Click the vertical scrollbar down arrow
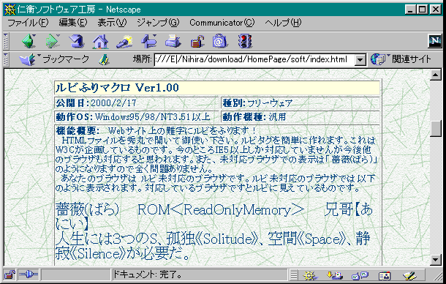The width and height of the screenshot is (446, 284). pos(436,260)
